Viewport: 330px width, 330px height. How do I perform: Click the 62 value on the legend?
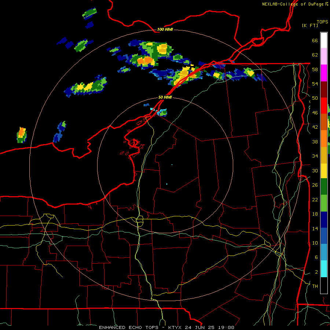(315, 55)
